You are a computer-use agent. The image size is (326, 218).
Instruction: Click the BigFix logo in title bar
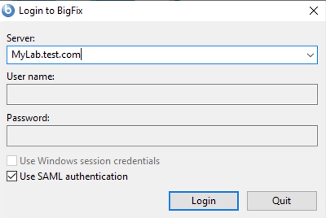pos(8,11)
